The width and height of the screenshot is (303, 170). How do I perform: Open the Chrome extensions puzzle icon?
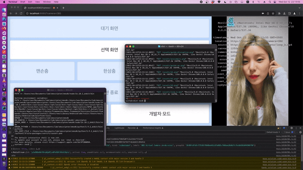click(x=279, y=14)
